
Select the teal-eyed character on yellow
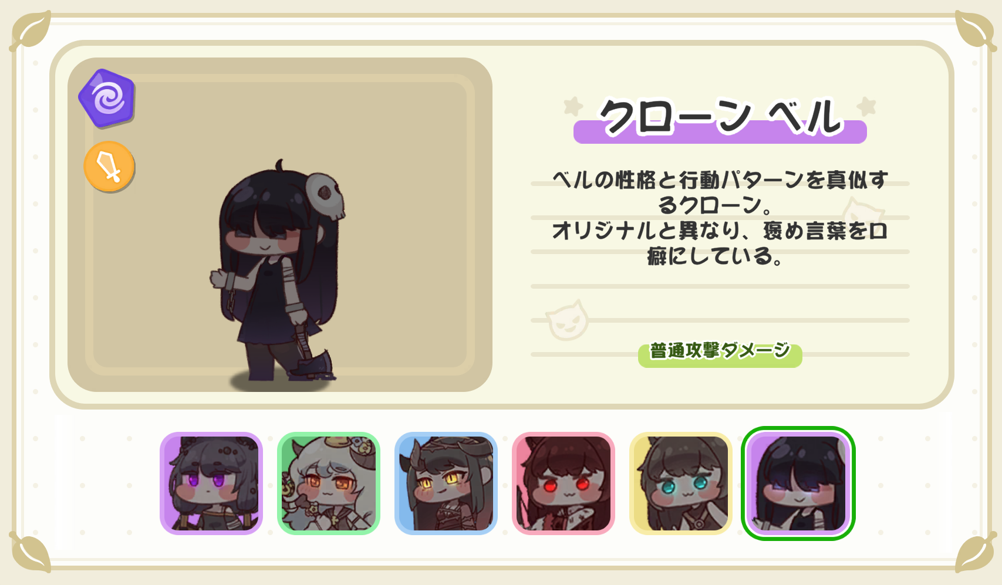pyautogui.click(x=681, y=483)
